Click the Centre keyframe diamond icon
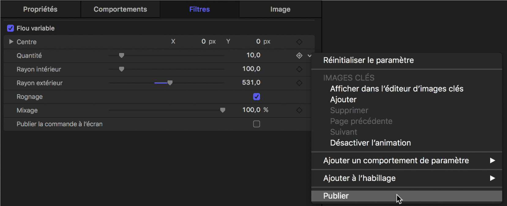The image size is (507, 206). (299, 42)
